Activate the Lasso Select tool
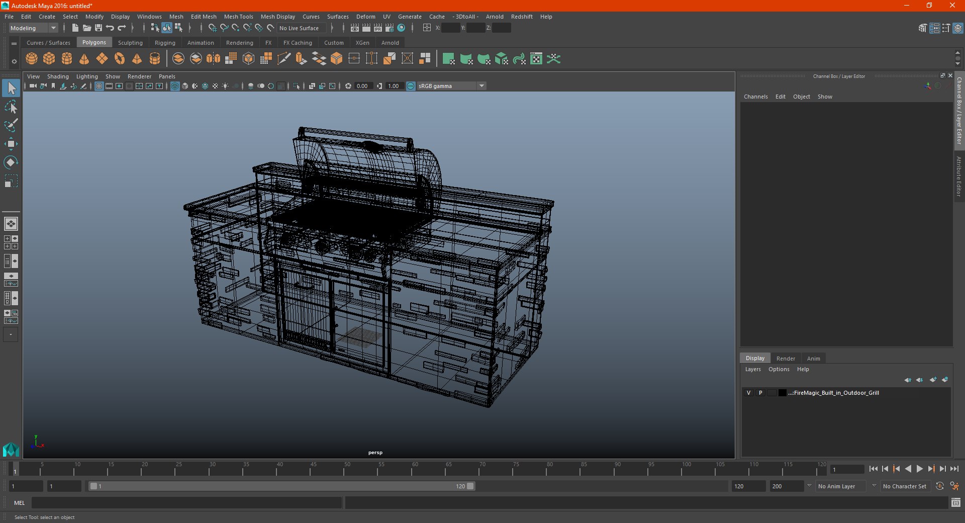 11,107
